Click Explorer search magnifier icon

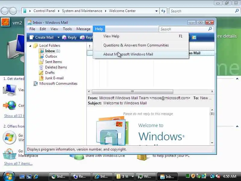tap(237, 11)
